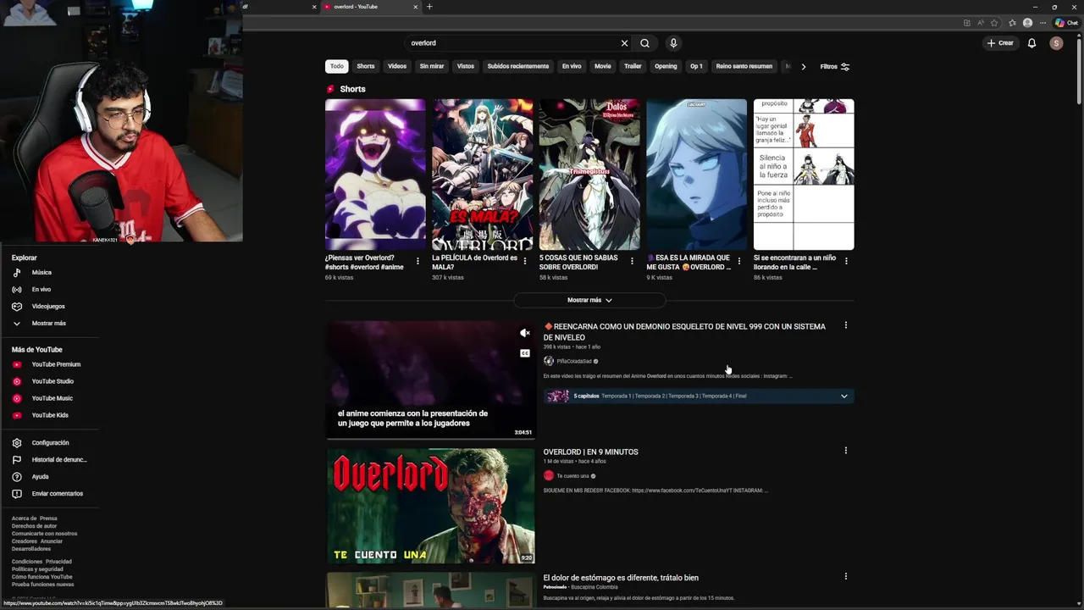Open Historial de denuncias in sidebar
This screenshot has width=1084, height=610.
[x=59, y=459]
